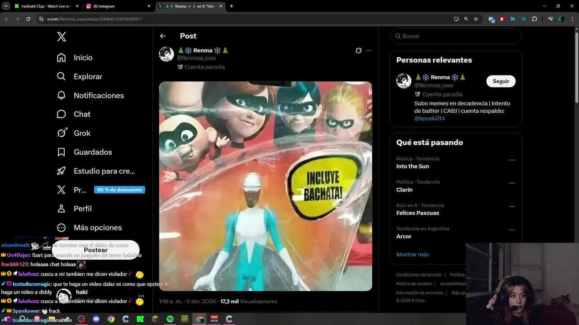Open the post's three-dot menu
Screen dimensions: 579x325
pyautogui.click(x=369, y=51)
